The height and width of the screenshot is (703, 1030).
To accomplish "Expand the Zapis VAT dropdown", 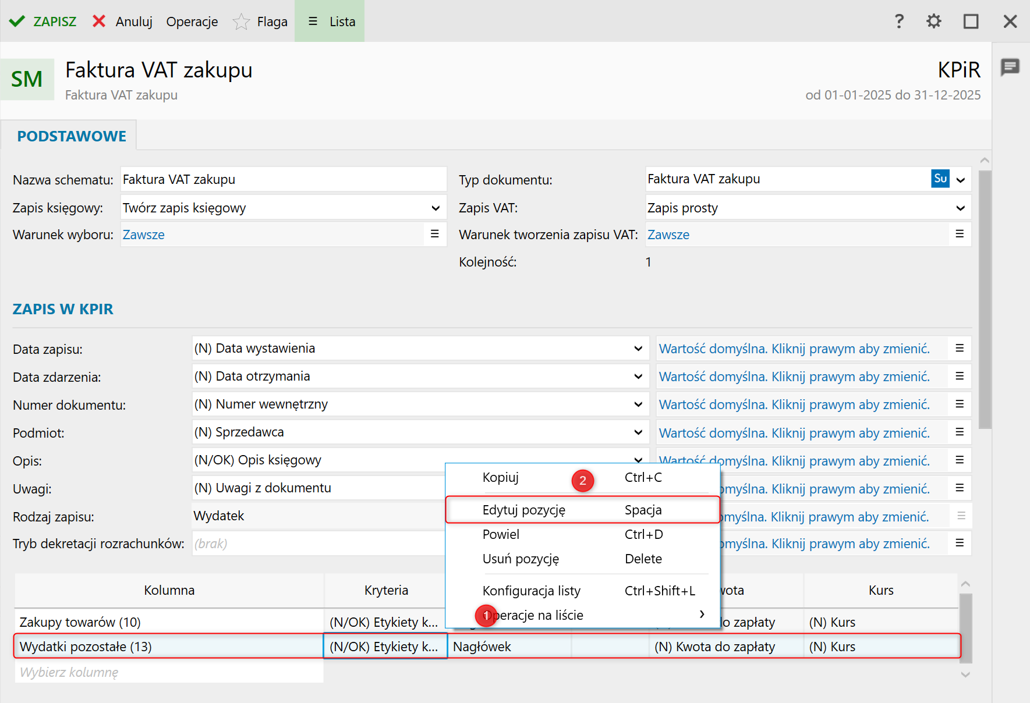I will pyautogui.click(x=960, y=208).
